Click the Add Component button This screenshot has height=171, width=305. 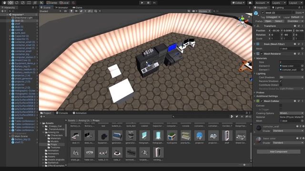pyautogui.click(x=278, y=152)
